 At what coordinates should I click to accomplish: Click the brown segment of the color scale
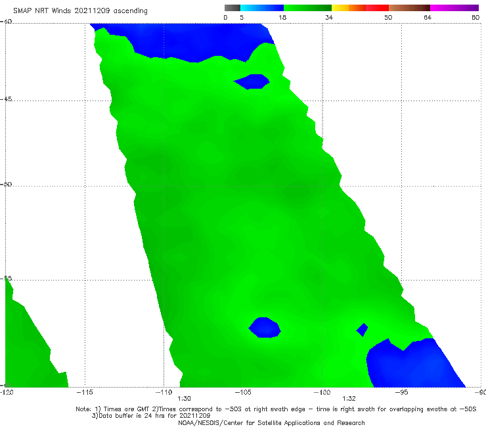409,8
